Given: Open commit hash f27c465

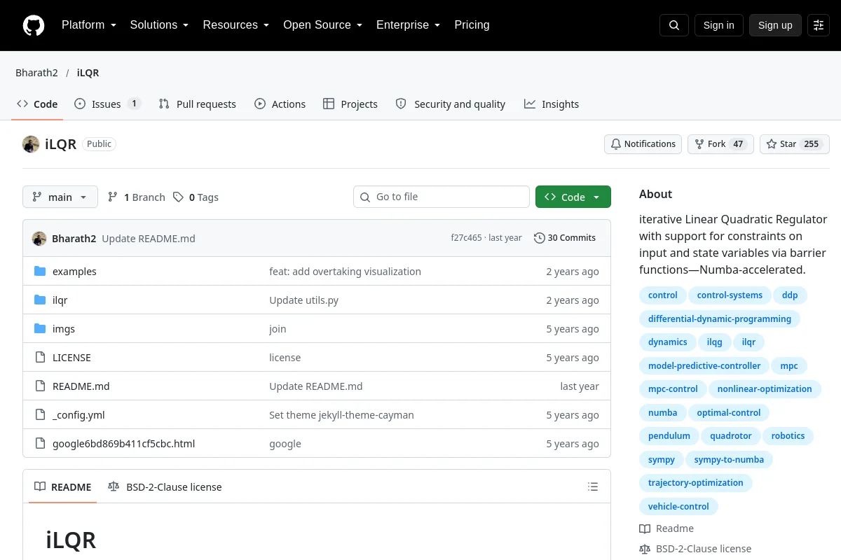Looking at the screenshot, I should (x=467, y=238).
